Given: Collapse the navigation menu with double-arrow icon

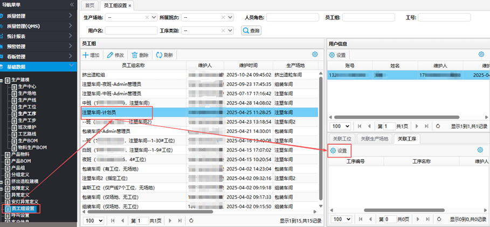Looking at the screenshot, I should [x=72, y=5].
